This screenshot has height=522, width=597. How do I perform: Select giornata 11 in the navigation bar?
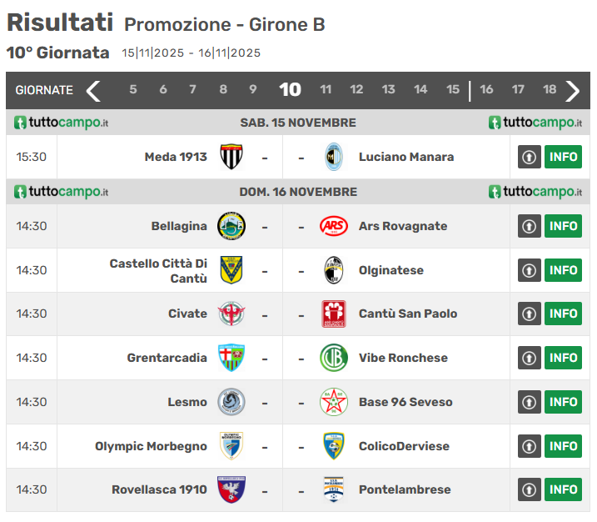[326, 90]
